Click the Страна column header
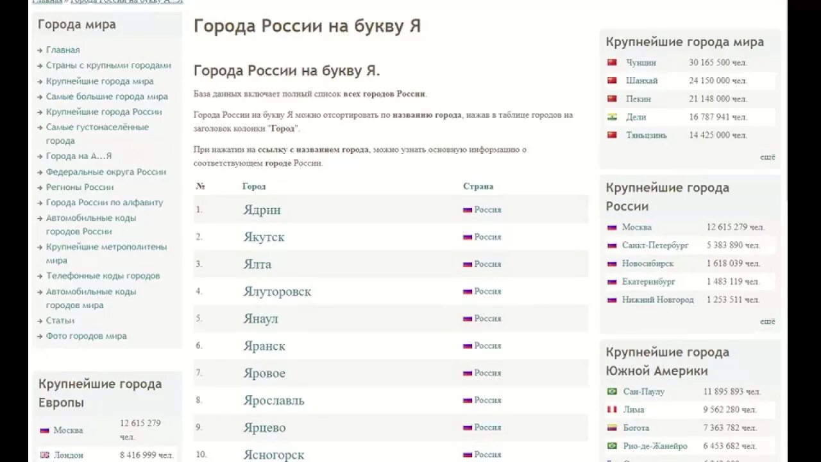The image size is (821, 462). coord(478,186)
